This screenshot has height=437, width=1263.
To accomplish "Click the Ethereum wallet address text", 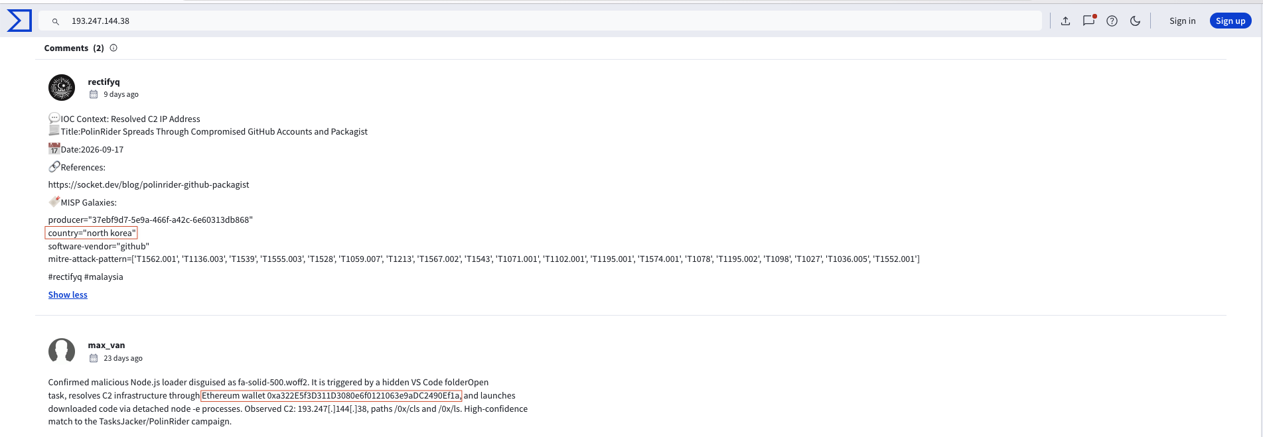I will pos(331,396).
